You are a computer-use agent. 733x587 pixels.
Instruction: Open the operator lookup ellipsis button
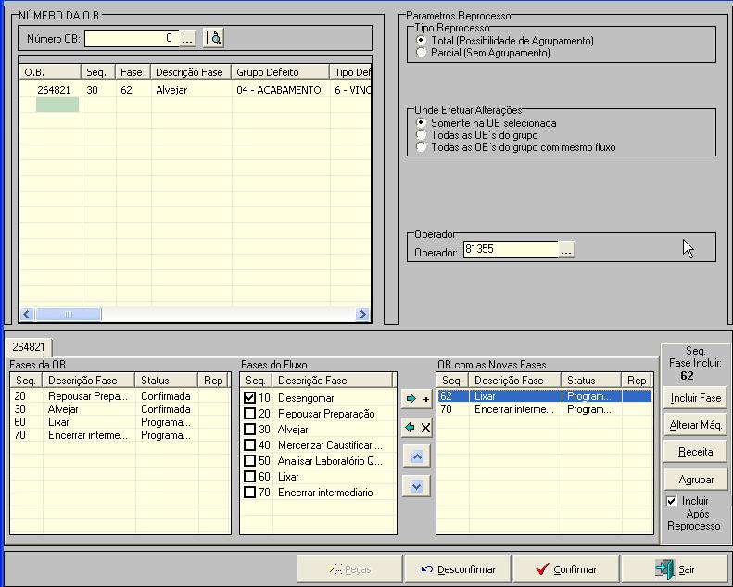point(567,249)
